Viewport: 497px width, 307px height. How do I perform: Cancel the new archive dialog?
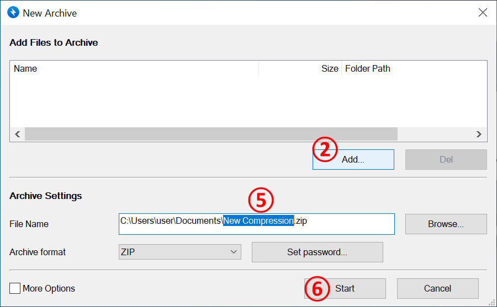click(437, 288)
